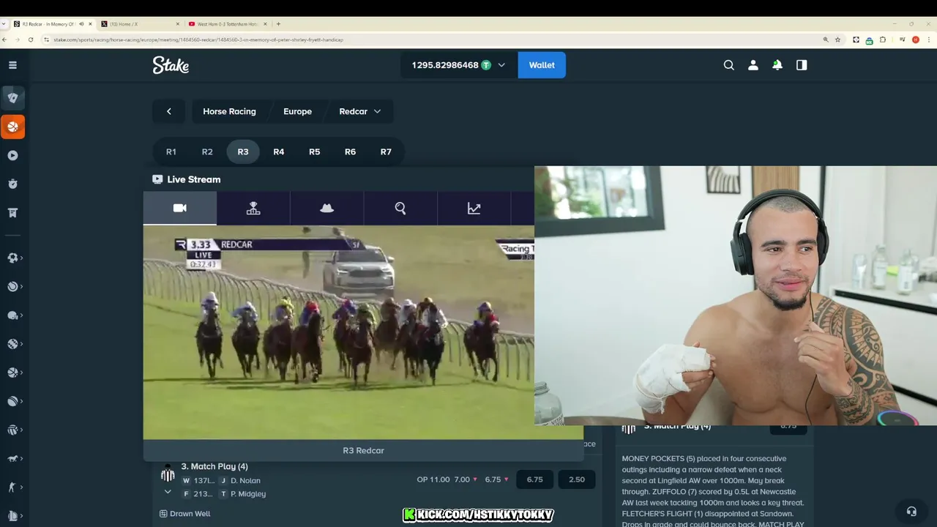Click the Stake logo
The height and width of the screenshot is (527, 937).
pyautogui.click(x=171, y=65)
